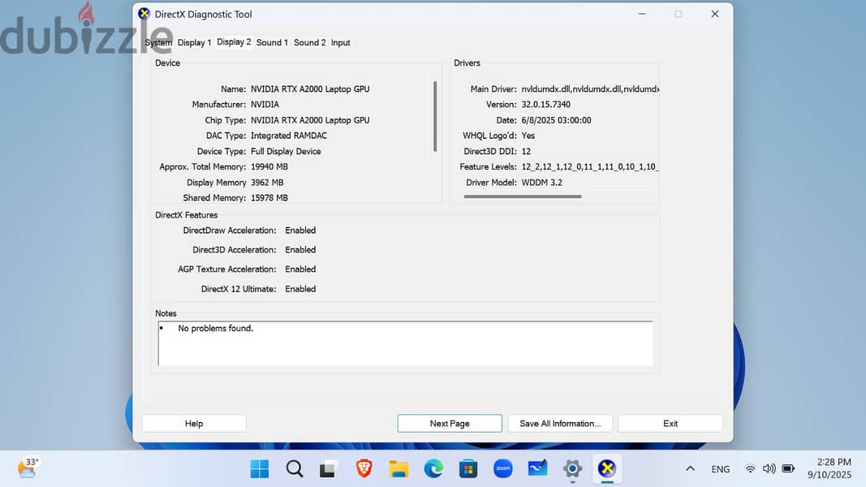This screenshot has height=487, width=866.
Task: Click 'DirectDraw Acceleration' Enabled value
Action: tap(300, 231)
